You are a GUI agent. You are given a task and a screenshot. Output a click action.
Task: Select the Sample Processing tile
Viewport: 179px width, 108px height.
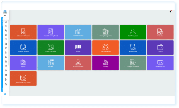point(78,32)
